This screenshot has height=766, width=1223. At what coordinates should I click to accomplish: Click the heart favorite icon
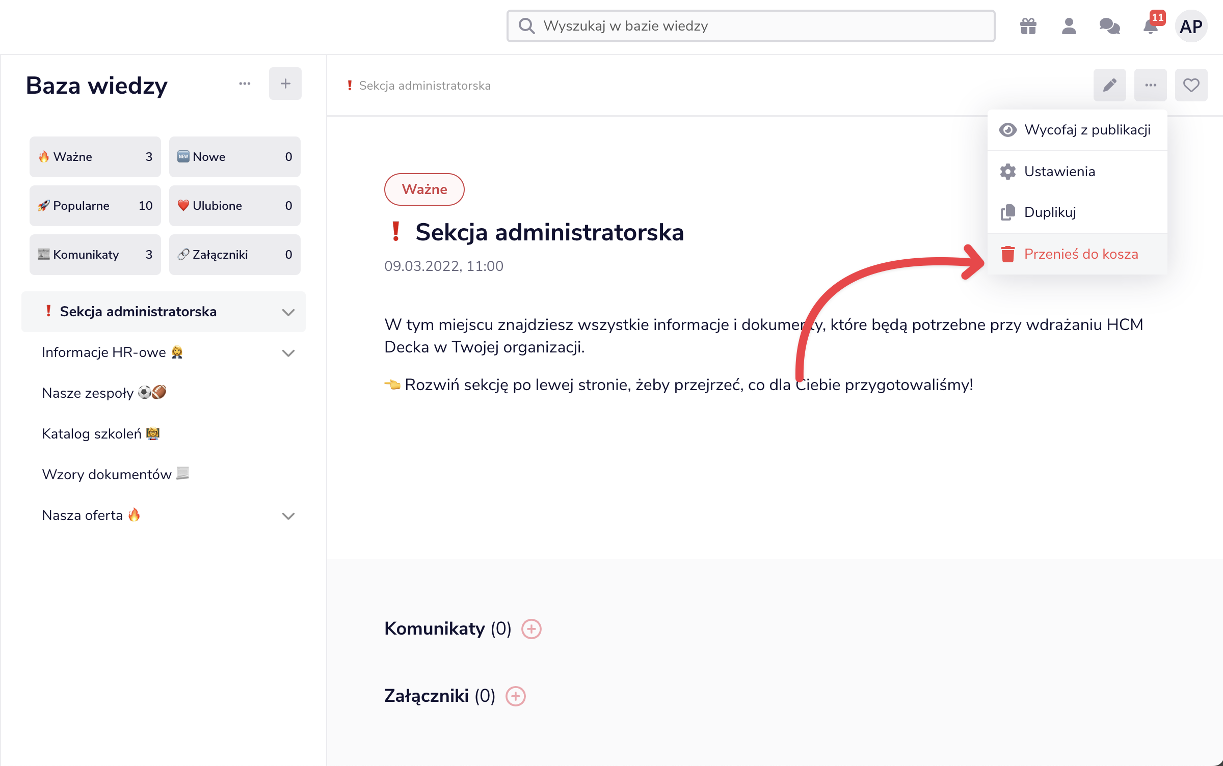coord(1191,85)
